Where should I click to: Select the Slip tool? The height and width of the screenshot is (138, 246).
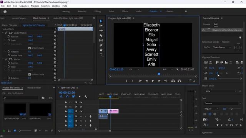tap(101, 40)
